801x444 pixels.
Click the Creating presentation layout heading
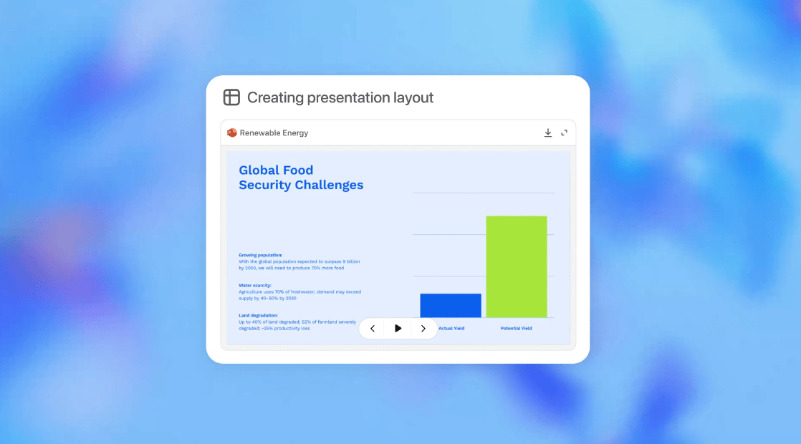point(340,97)
